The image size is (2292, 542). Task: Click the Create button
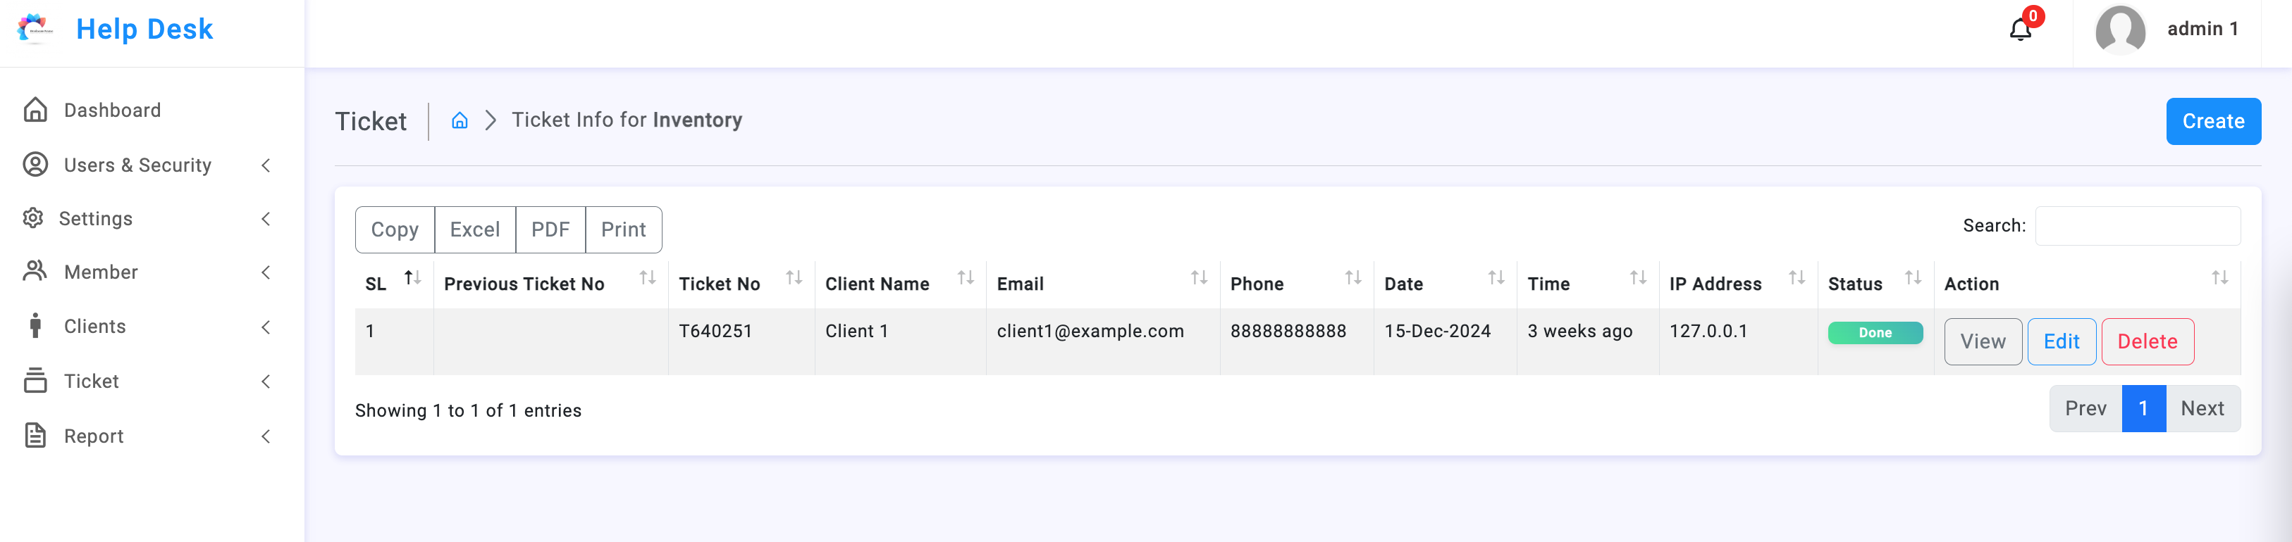point(2213,121)
